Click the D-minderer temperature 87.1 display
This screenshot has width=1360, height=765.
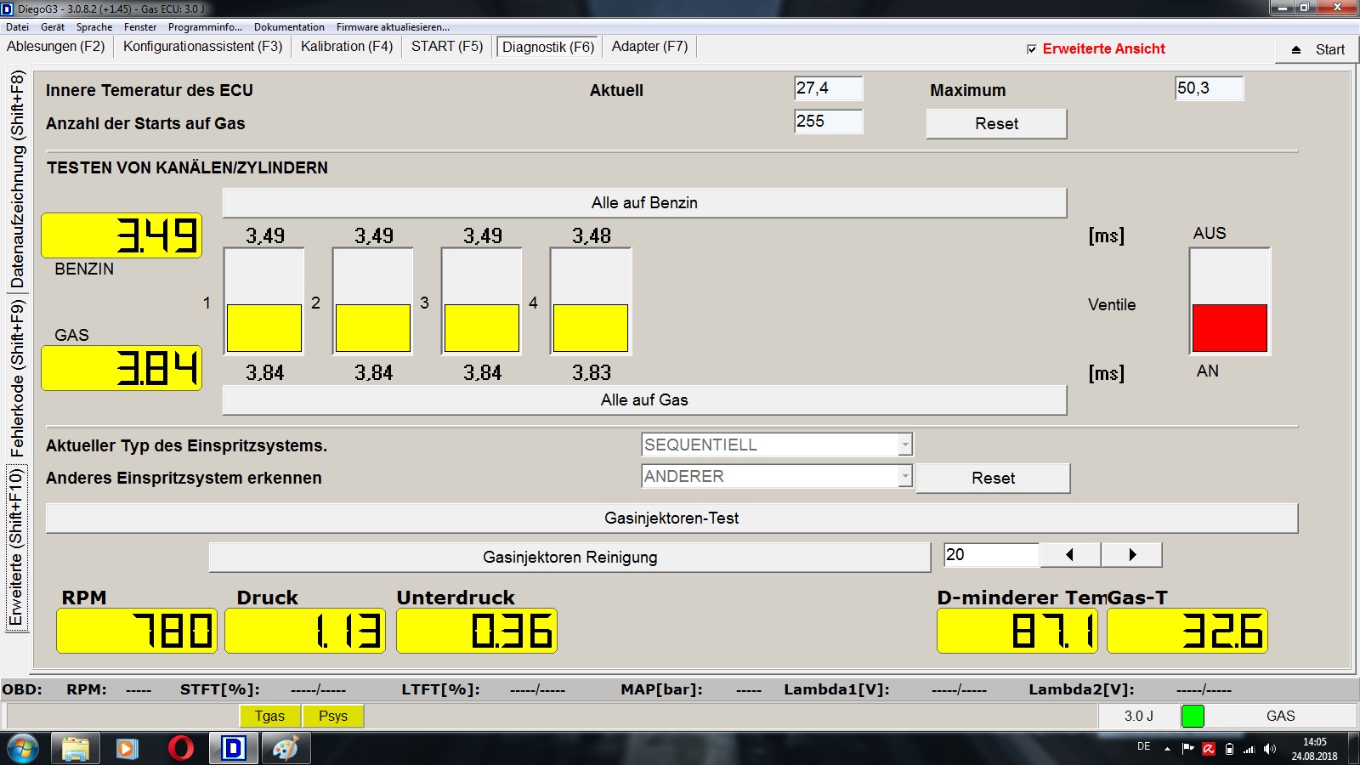pos(1017,631)
